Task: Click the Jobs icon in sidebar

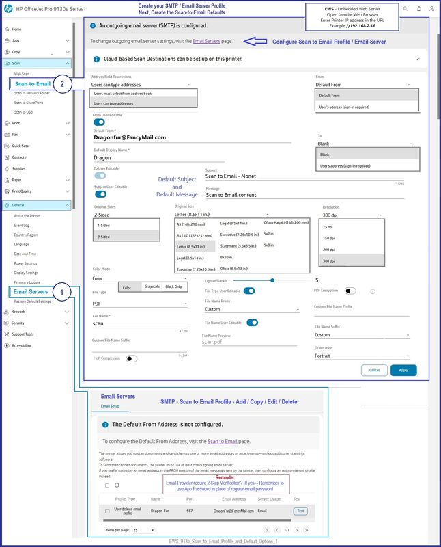Action: click(7, 40)
